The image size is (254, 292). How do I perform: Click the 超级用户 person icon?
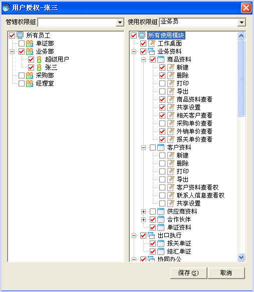point(39,59)
